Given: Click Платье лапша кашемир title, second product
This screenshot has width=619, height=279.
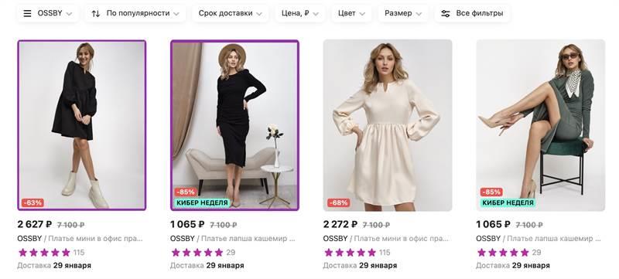Looking at the screenshot, I should (248, 238).
